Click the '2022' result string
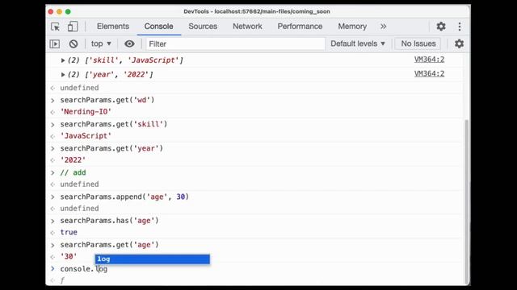The height and width of the screenshot is (290, 517). [x=73, y=160]
